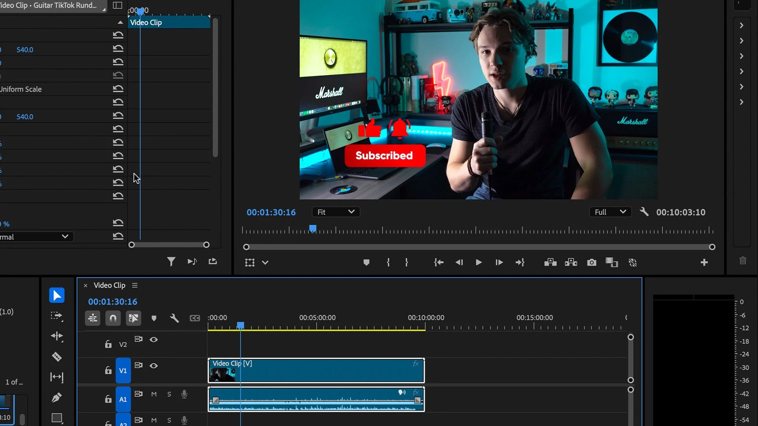Click Program Monitor play button
758x426 pixels.
[478, 262]
